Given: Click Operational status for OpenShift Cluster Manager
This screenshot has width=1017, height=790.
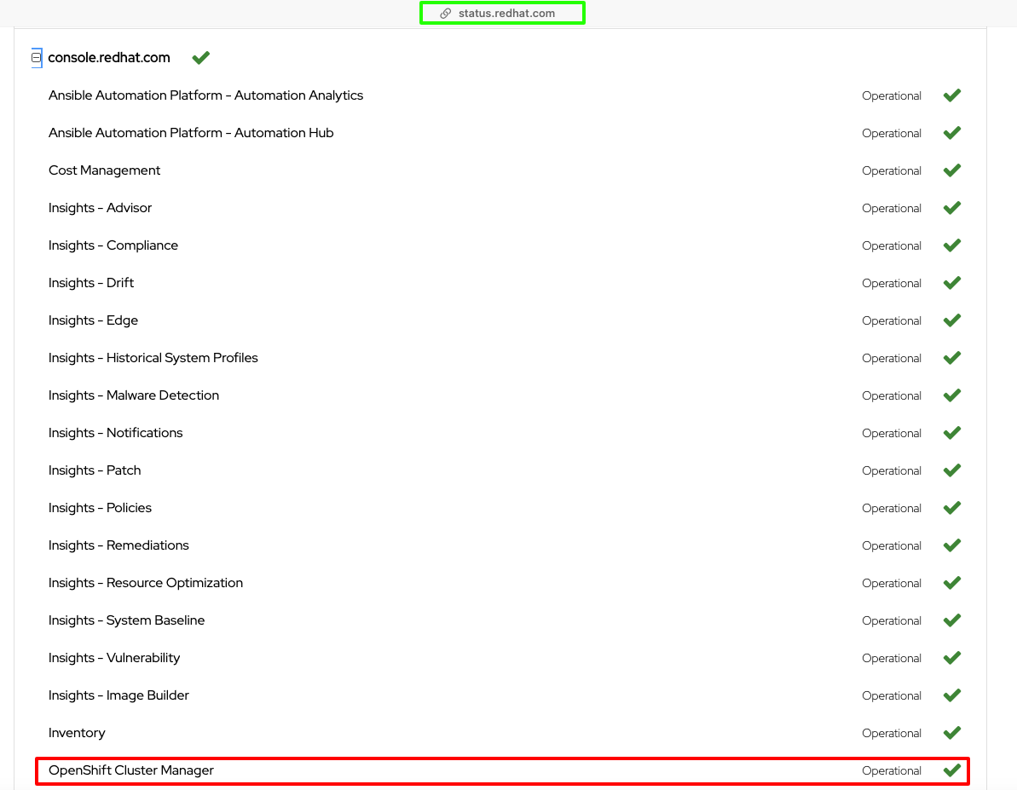Looking at the screenshot, I should (891, 771).
